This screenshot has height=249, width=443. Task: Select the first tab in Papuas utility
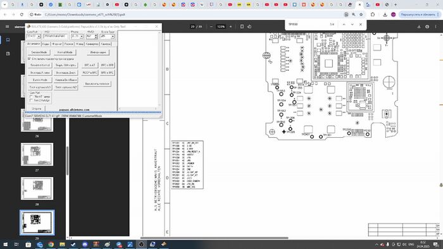(x=34, y=44)
